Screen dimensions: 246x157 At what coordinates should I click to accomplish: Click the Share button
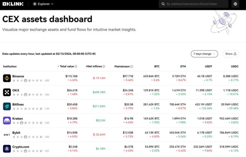click(x=231, y=54)
